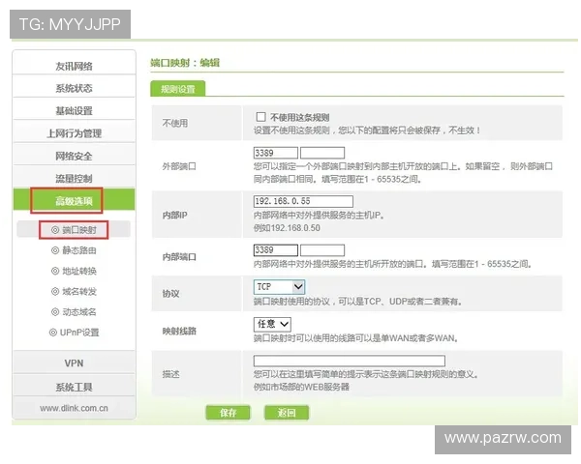Select the 高级选项 menu section

pyautogui.click(x=75, y=201)
